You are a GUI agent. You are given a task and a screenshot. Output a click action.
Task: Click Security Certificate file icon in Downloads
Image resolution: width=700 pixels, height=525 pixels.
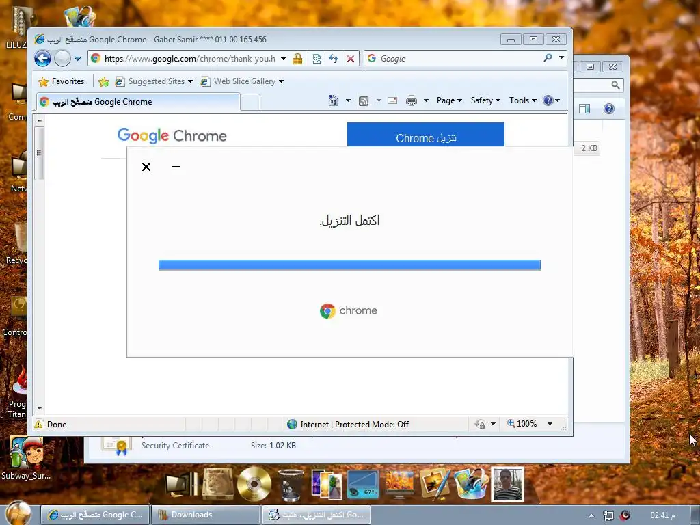coord(116,445)
